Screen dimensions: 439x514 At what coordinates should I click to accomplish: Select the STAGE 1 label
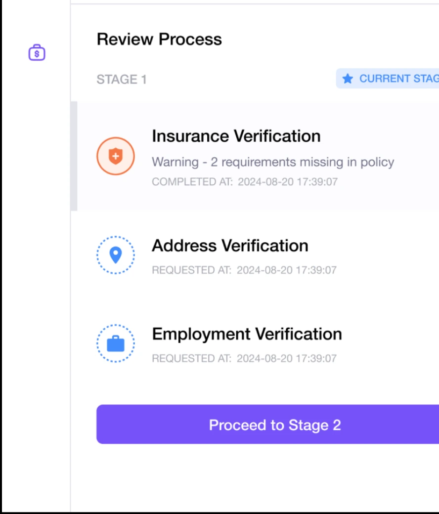[122, 80]
